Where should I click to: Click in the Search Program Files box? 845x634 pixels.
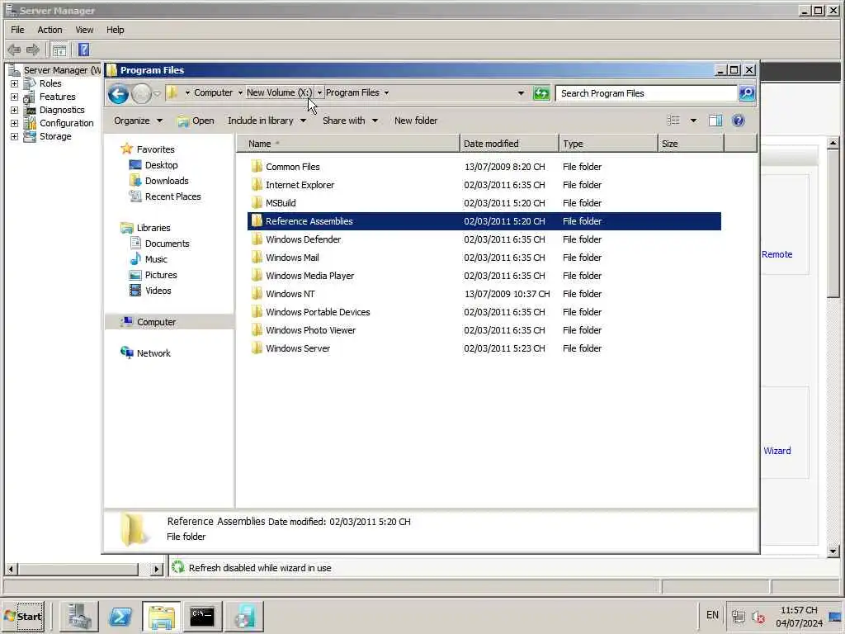(x=646, y=93)
